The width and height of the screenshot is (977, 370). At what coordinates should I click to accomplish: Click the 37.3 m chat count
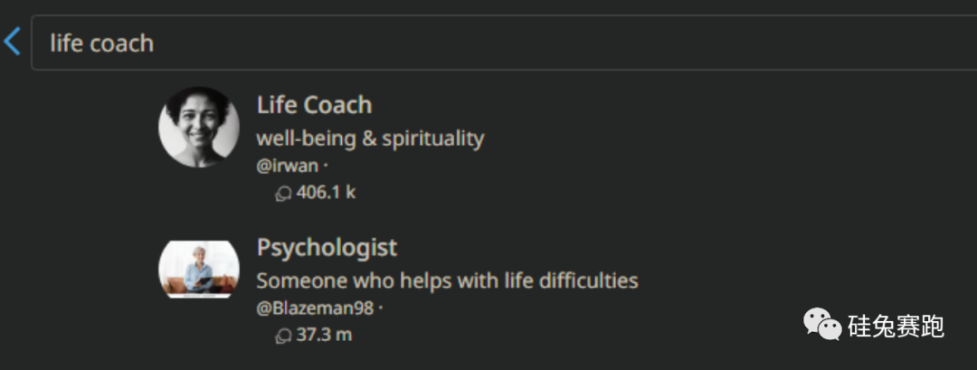point(324,335)
